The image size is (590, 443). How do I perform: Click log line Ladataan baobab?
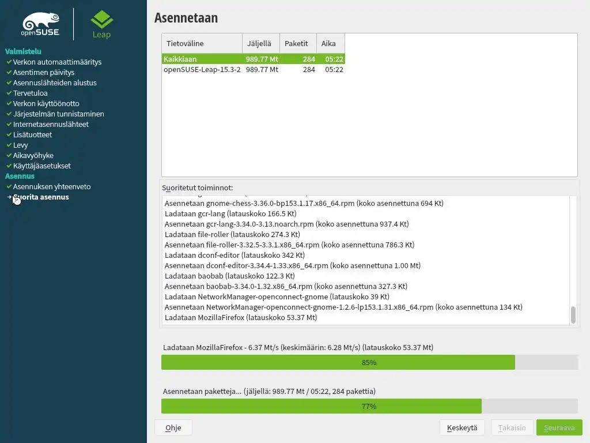(x=229, y=276)
